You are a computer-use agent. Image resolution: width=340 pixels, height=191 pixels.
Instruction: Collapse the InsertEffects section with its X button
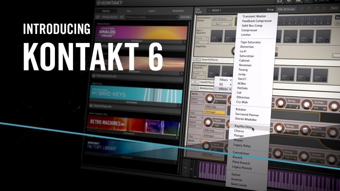click(x=197, y=60)
